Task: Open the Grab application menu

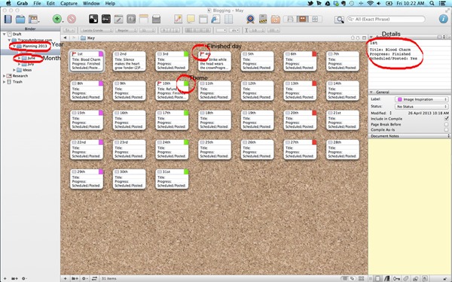Action: (x=22, y=4)
